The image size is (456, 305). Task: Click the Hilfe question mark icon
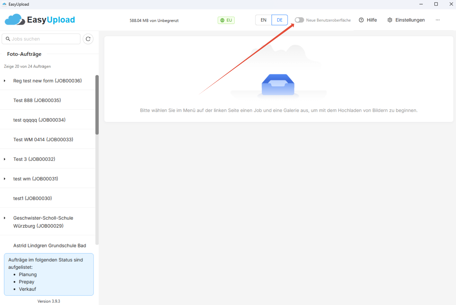point(361,20)
